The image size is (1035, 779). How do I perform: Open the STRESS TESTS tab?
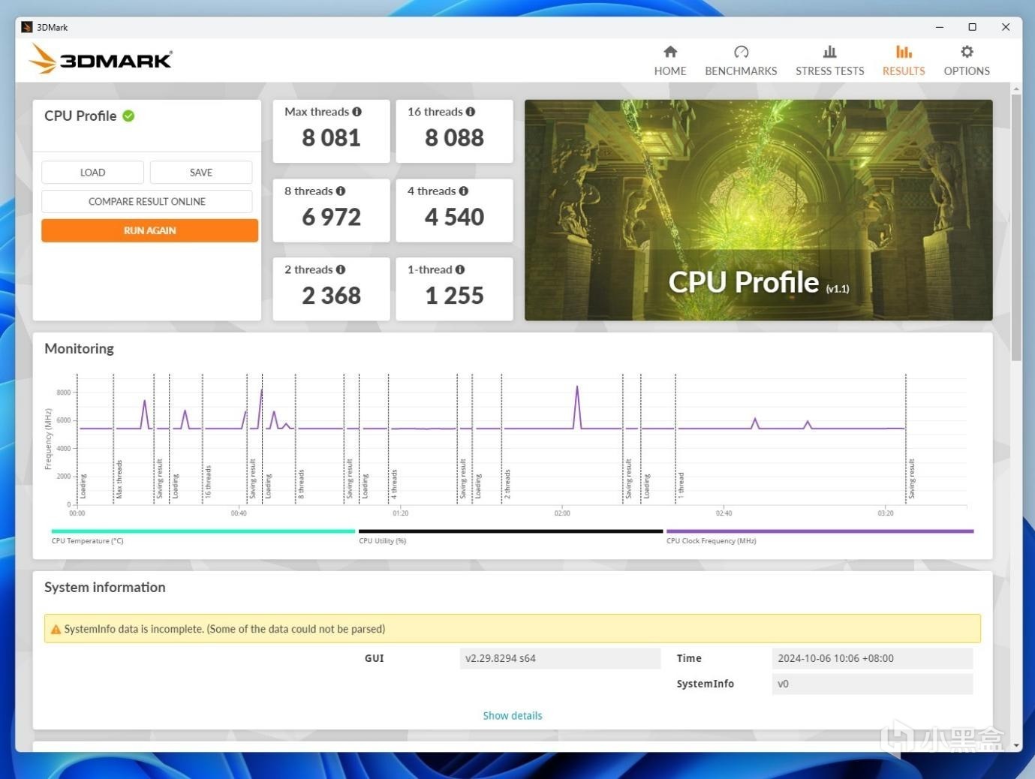click(x=829, y=61)
